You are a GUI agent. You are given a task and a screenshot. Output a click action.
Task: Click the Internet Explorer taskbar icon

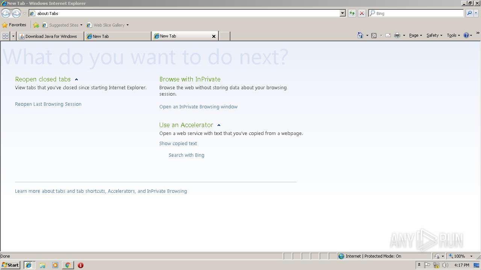click(x=29, y=265)
